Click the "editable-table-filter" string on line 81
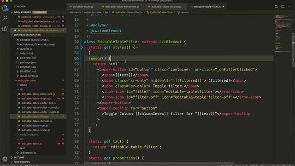Screen dimensions: 295x166 pos(134,147)
